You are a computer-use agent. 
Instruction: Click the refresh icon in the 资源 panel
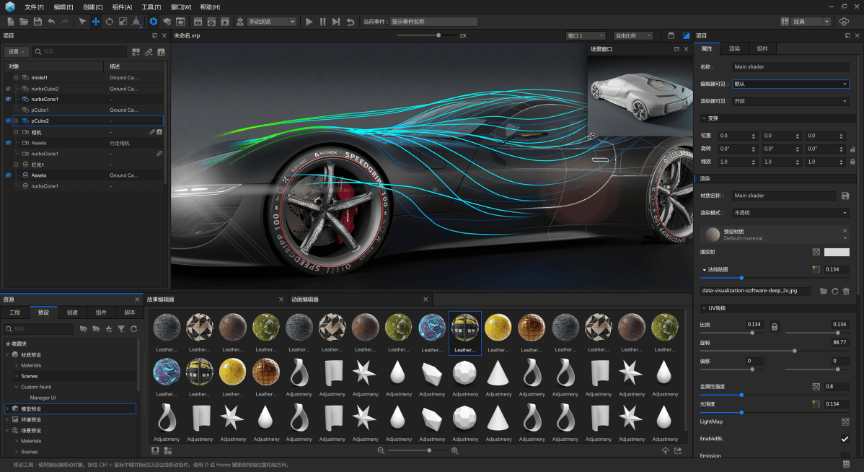tap(133, 329)
